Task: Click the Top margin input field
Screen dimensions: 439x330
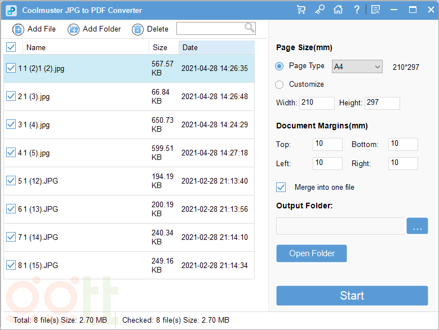Action: (x=327, y=144)
